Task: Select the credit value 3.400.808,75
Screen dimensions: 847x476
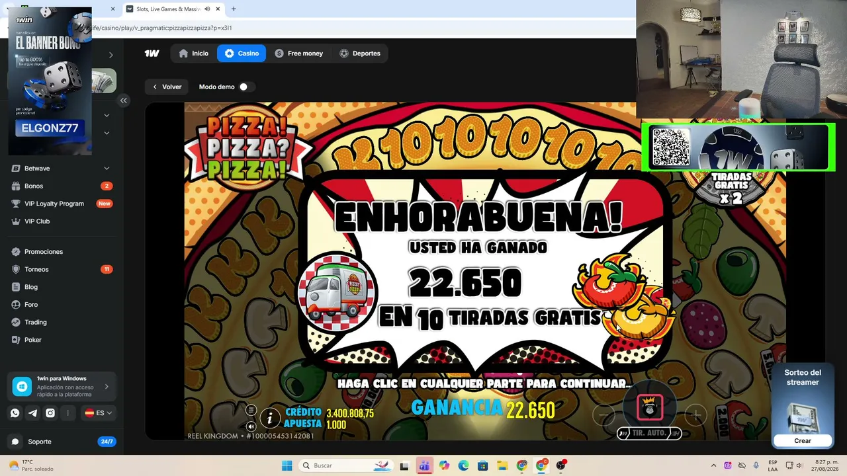Action: pyautogui.click(x=350, y=413)
